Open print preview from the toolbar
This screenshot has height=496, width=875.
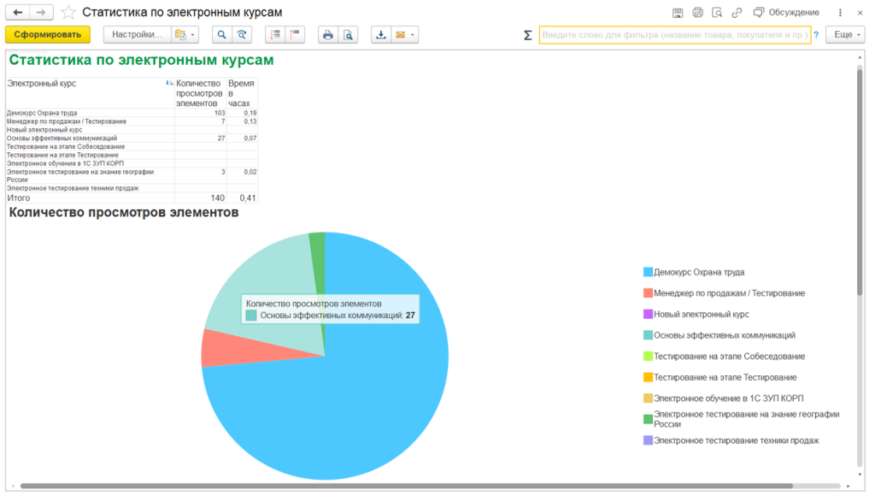pyautogui.click(x=347, y=35)
